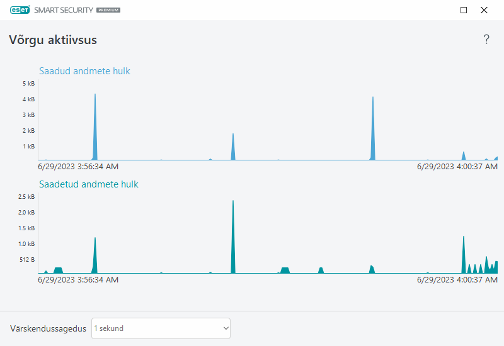Click the Võrgu aktiivsus page heading

53,40
